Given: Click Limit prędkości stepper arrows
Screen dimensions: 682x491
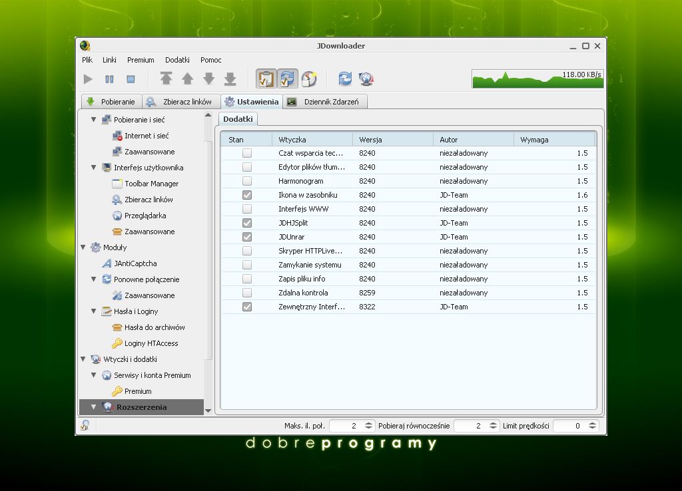Looking at the screenshot, I should pyautogui.click(x=592, y=426).
